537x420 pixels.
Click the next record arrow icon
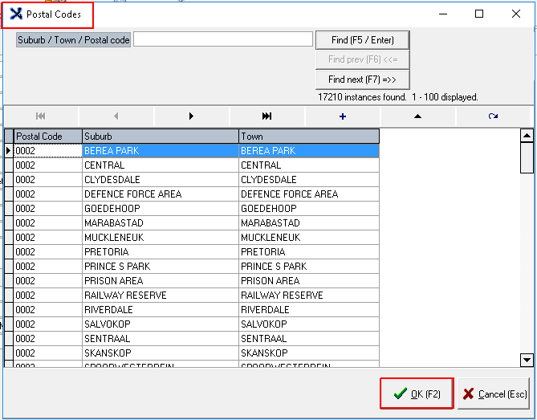pyautogui.click(x=191, y=116)
